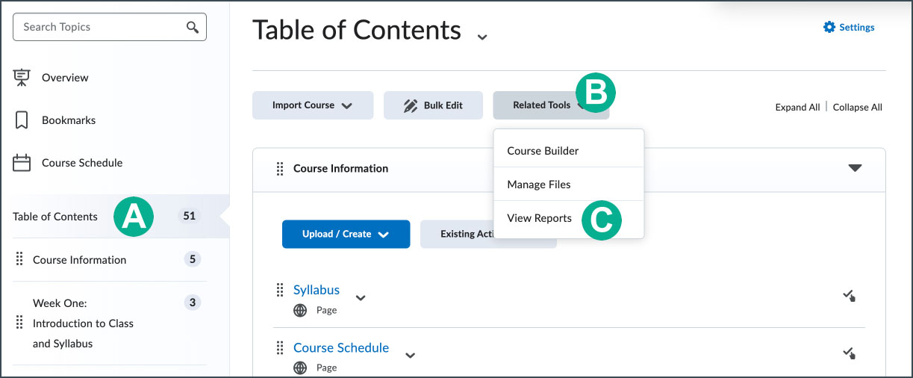The height and width of the screenshot is (378, 913).
Task: Open the Syllabus chevron menu
Action: click(x=361, y=297)
